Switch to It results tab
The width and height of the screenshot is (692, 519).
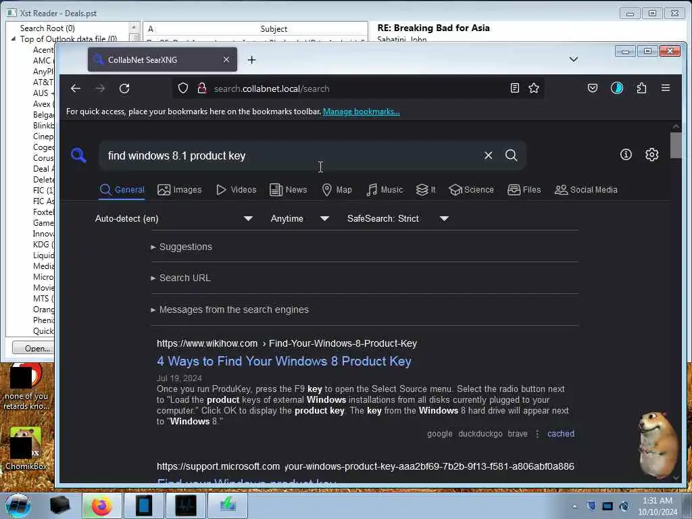pos(426,190)
